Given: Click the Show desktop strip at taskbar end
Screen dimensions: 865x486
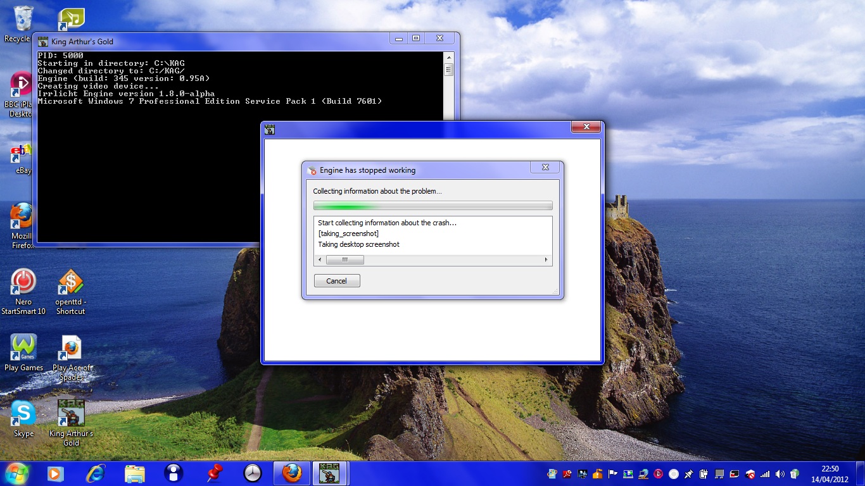Looking at the screenshot, I should coord(861,474).
